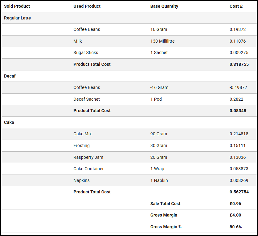
Task: Click the 130 Millilitre quantity cell
Action: (162, 41)
